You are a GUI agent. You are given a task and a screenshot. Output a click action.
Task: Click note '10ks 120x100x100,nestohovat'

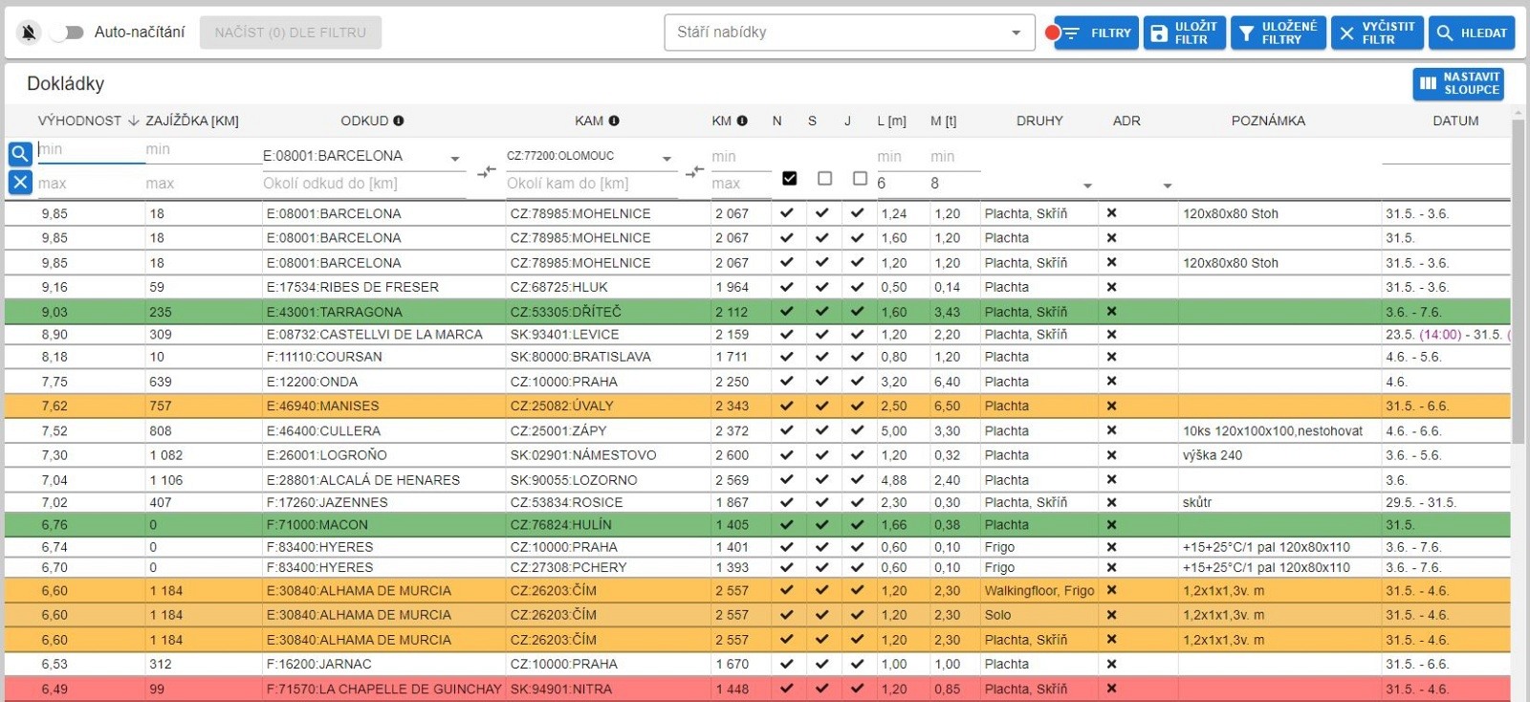pos(1273,431)
